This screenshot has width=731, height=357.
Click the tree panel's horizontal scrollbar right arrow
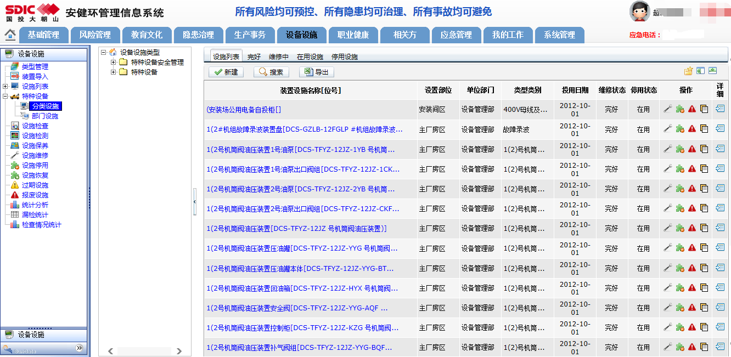point(179,351)
